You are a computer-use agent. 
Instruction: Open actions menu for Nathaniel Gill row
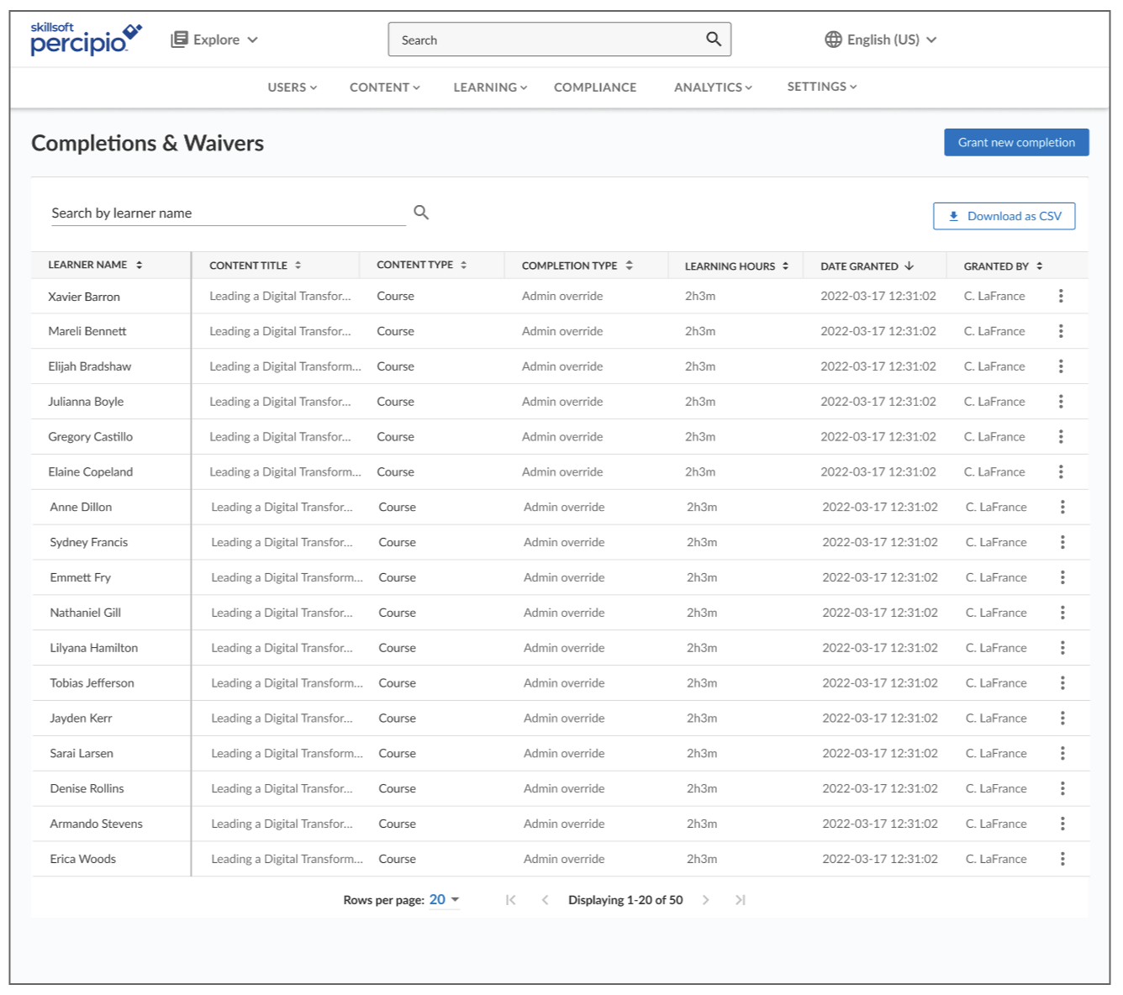coord(1062,613)
